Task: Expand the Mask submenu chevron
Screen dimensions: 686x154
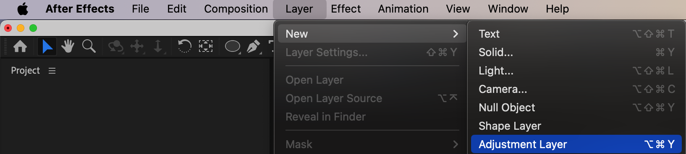Action: [456, 144]
